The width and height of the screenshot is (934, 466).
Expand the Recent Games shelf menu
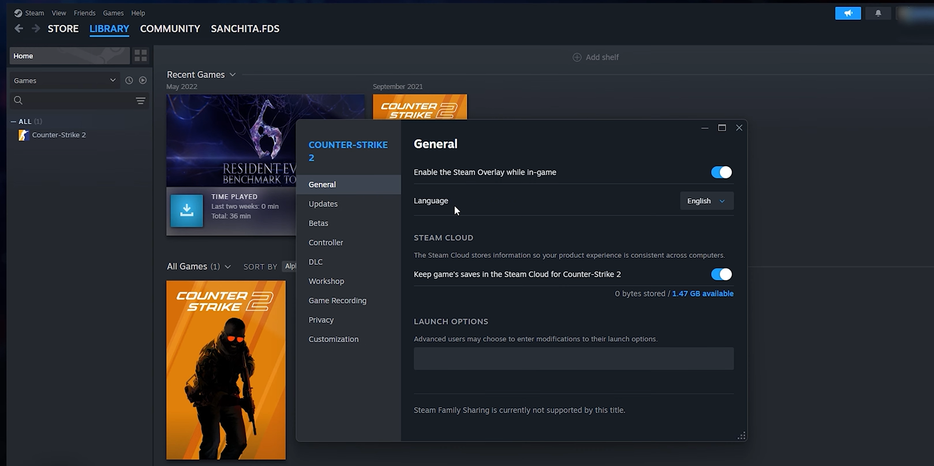(x=233, y=74)
